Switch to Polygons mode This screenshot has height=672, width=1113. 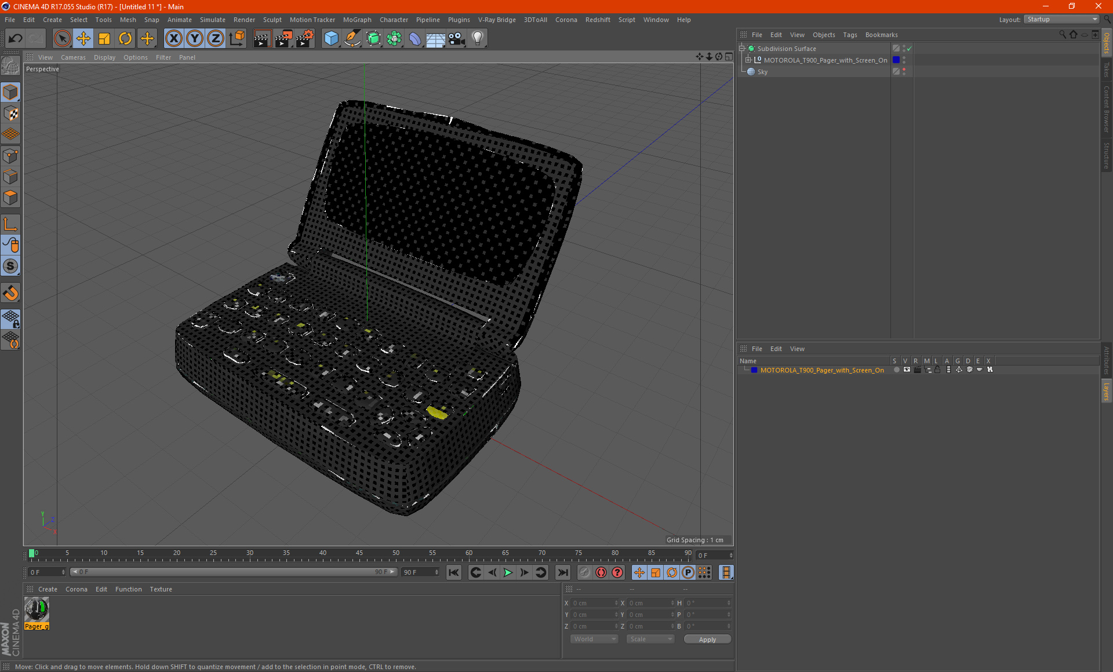(x=10, y=198)
